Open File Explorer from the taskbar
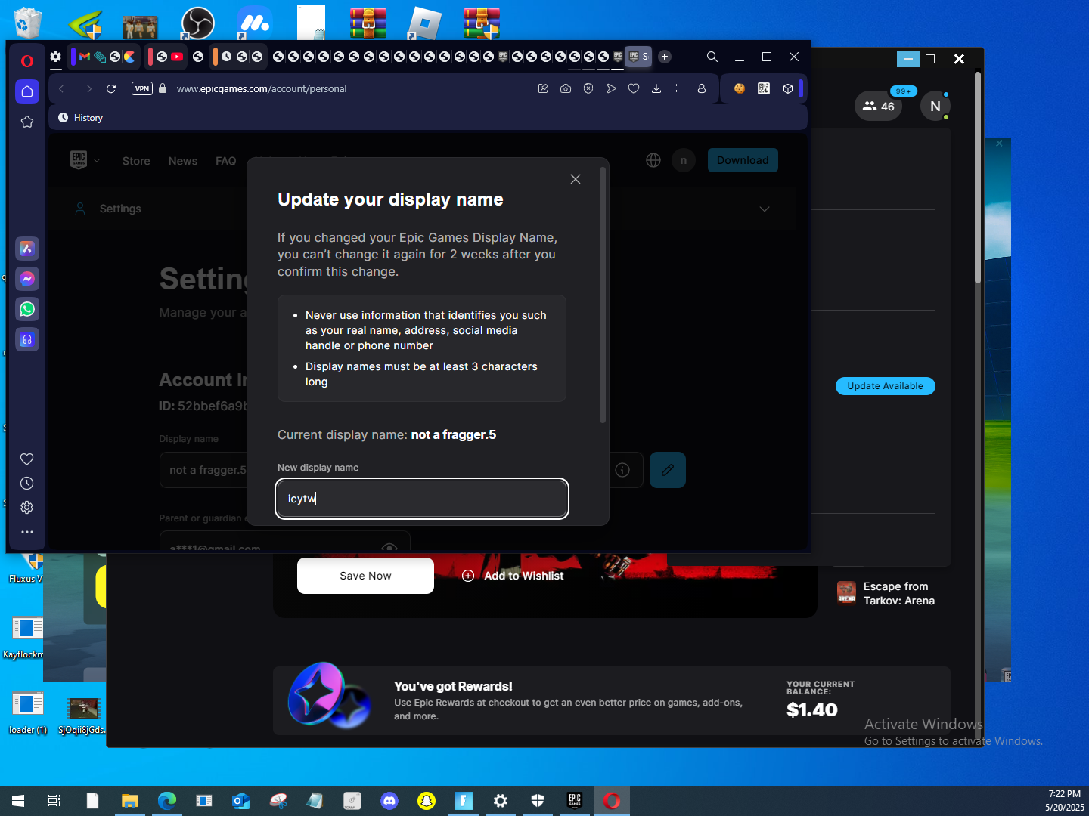The height and width of the screenshot is (816, 1089). 130,801
